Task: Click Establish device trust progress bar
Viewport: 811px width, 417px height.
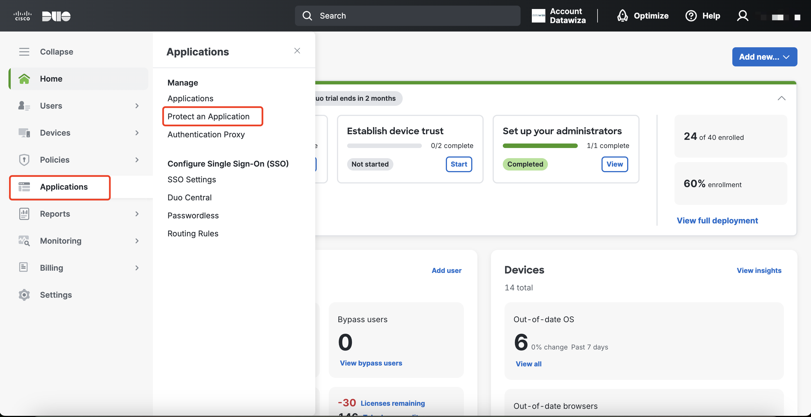Action: pos(384,146)
